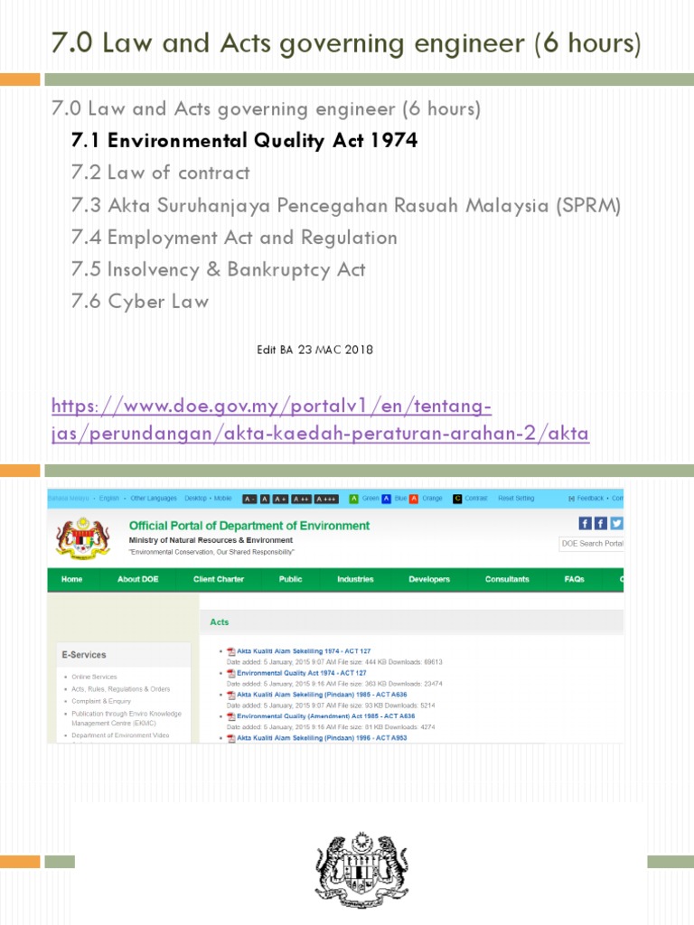This screenshot has width=694, height=925.
Task: Click PDF icon for Akta Kualiti Alam Sekeliling 1974
Action: [231, 651]
